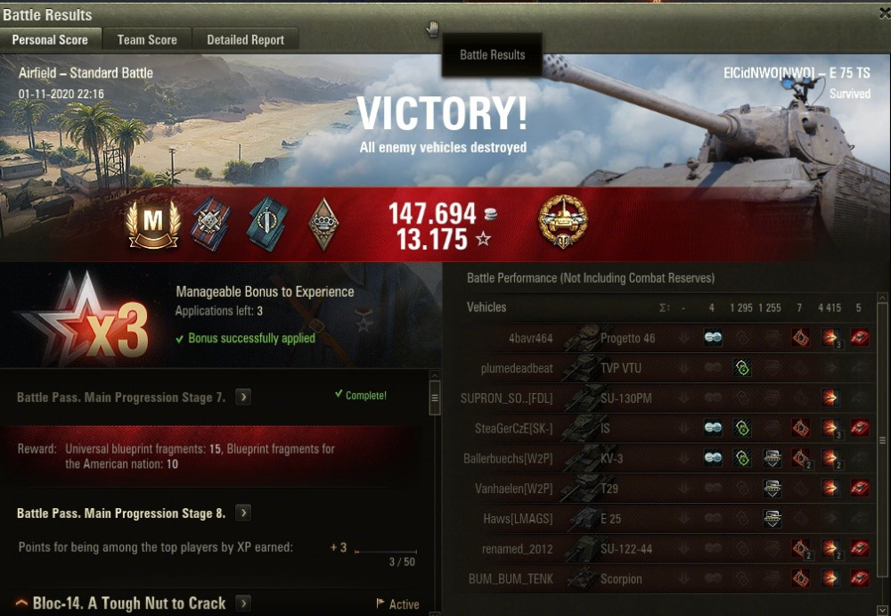Screen dimensions: 891x616
Task: Click Bonus successfully applied text
Action: click(x=252, y=338)
